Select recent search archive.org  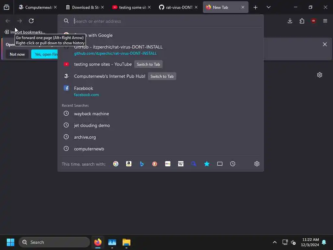tap(161, 137)
